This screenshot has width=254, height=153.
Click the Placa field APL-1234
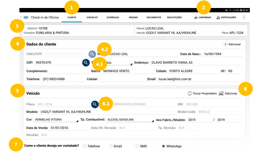[x=63, y=104]
